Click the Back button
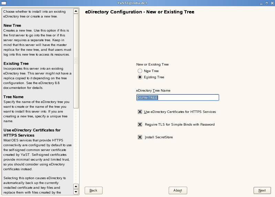 [94, 190]
